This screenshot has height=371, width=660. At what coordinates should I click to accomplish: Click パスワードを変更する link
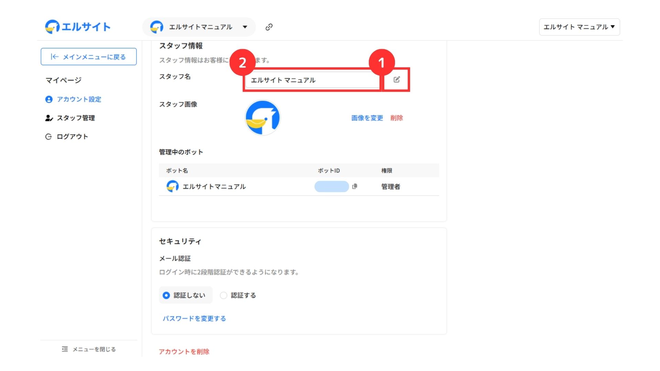point(194,318)
